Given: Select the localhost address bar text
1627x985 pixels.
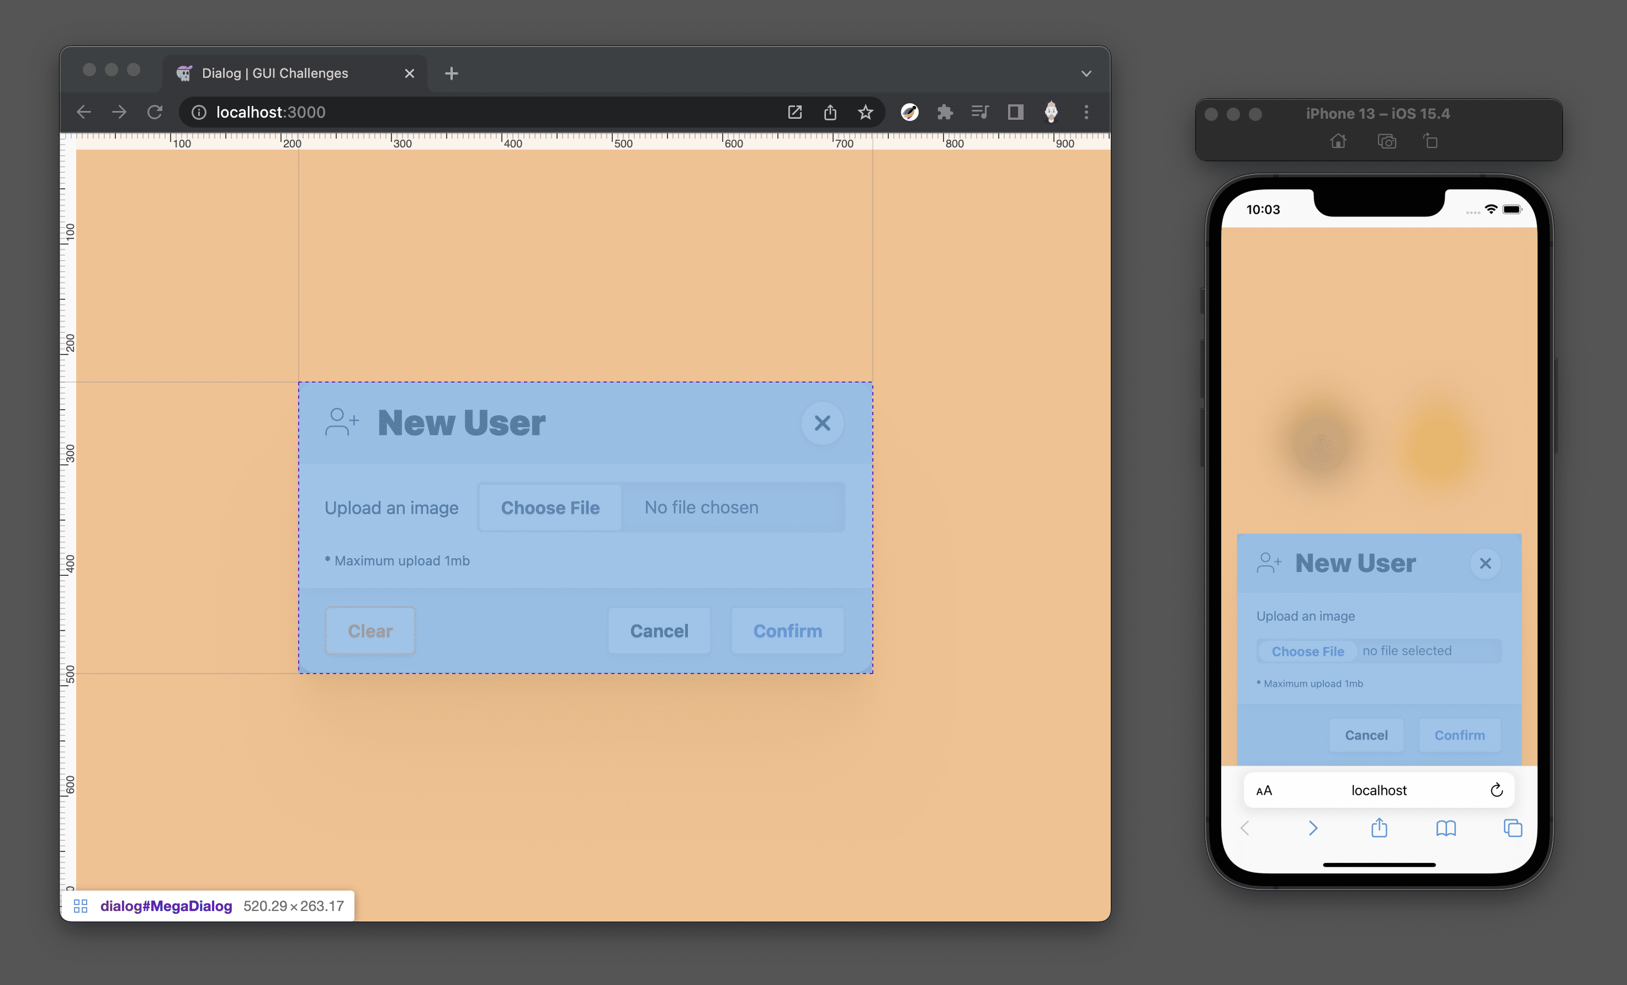Looking at the screenshot, I should 272,112.
